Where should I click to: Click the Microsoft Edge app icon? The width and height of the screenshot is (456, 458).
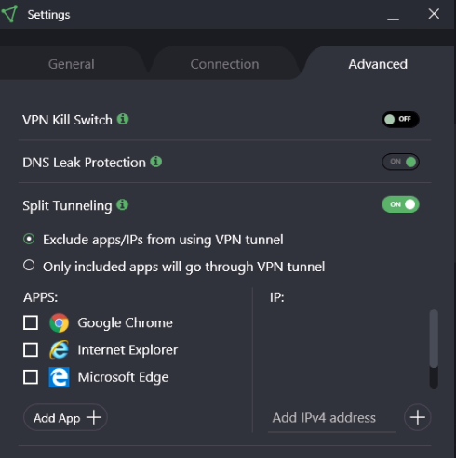tap(59, 377)
